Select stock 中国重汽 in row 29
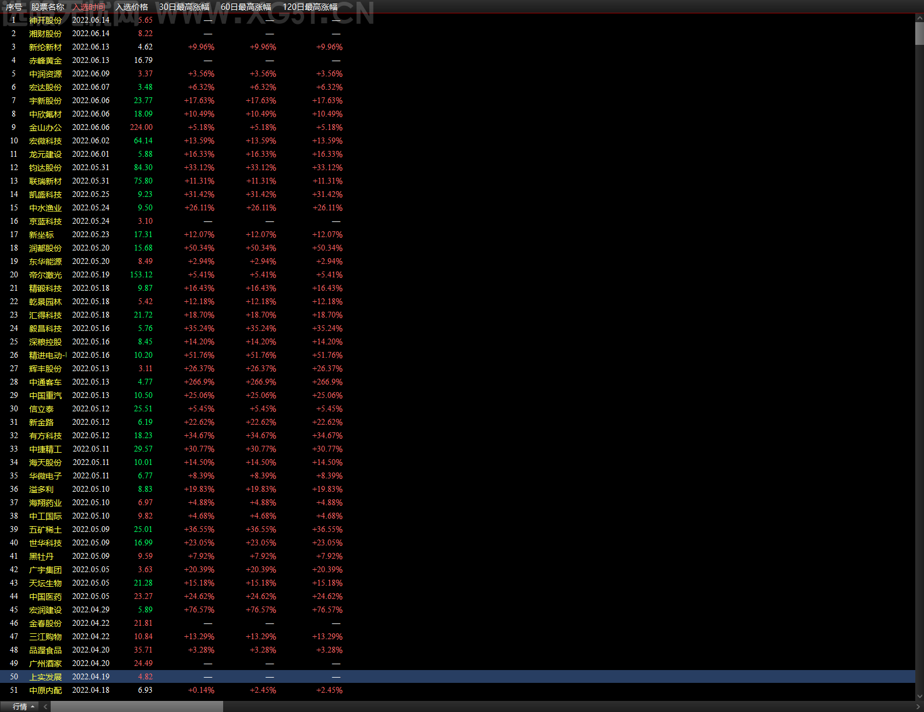Image resolution: width=924 pixels, height=712 pixels. 45,396
